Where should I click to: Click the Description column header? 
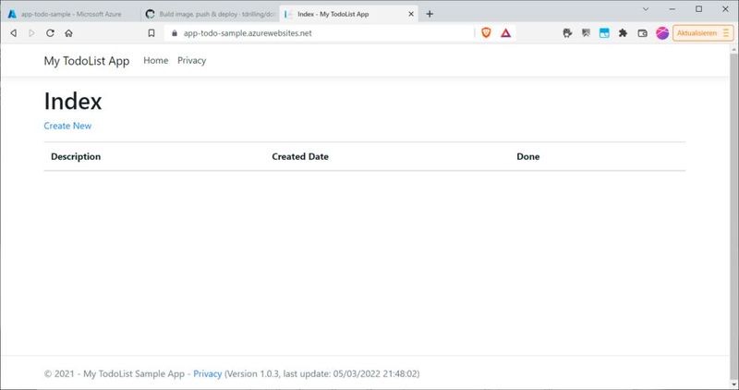76,156
